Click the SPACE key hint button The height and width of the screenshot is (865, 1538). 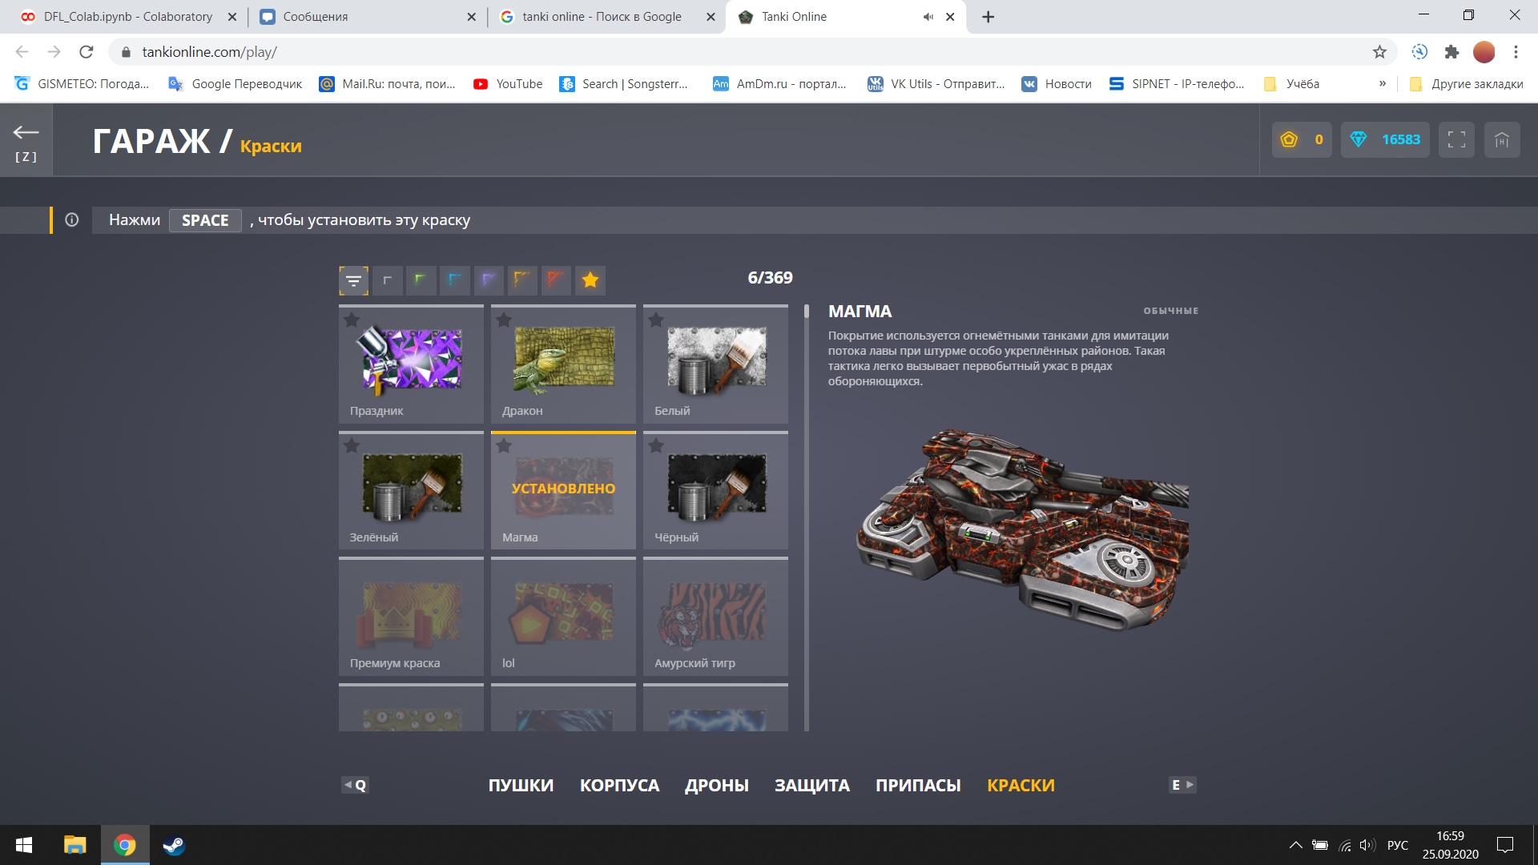(x=205, y=220)
